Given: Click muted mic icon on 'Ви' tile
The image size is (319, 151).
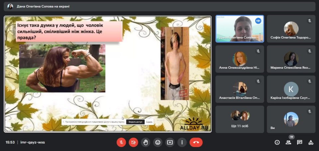Looking at the screenshot, I should (309, 111).
